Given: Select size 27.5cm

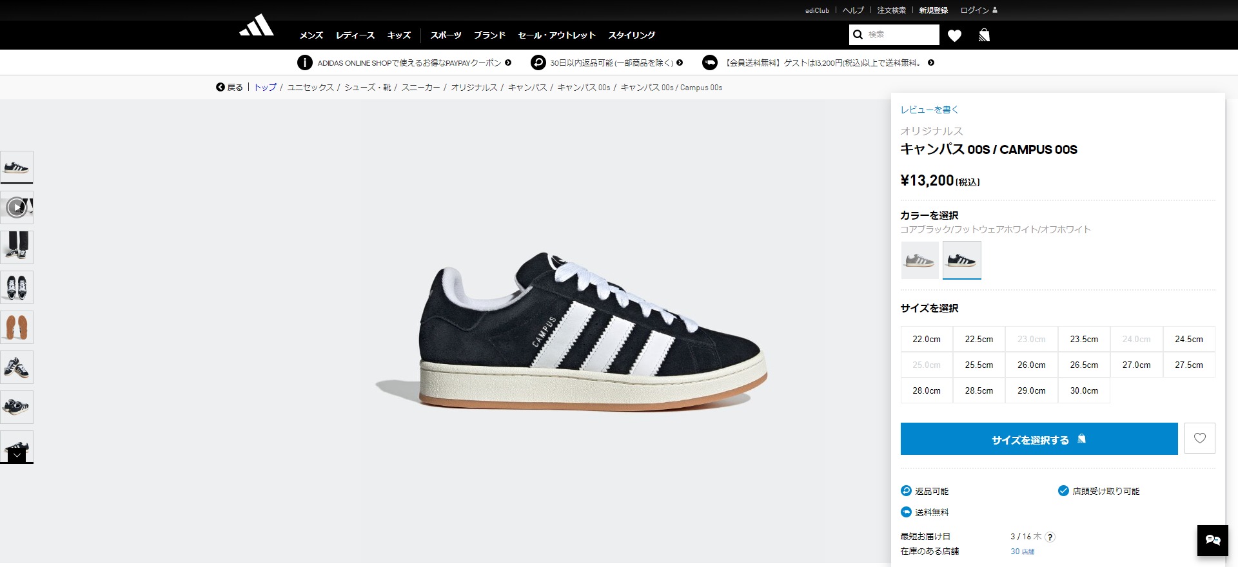Looking at the screenshot, I should pos(1189,365).
